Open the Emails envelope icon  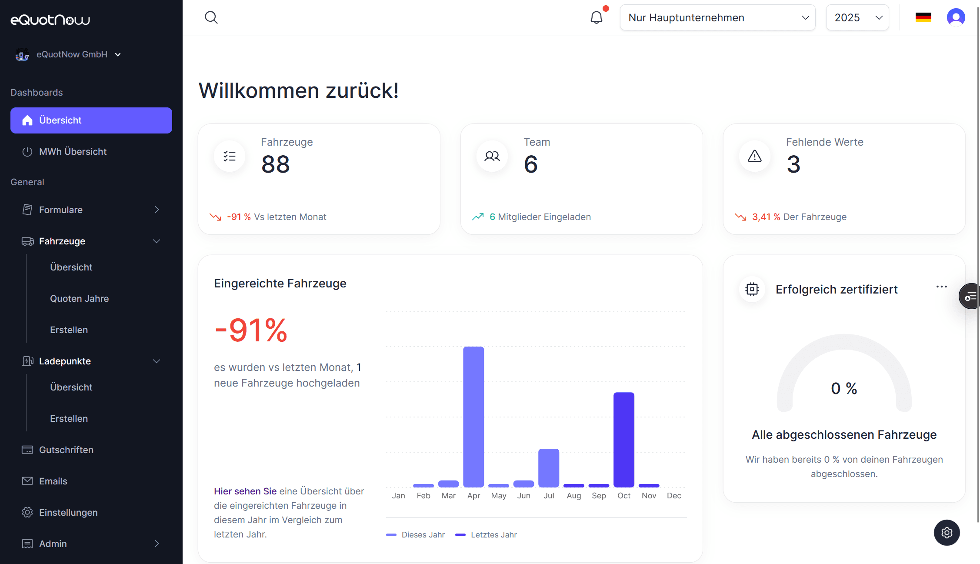[27, 481]
